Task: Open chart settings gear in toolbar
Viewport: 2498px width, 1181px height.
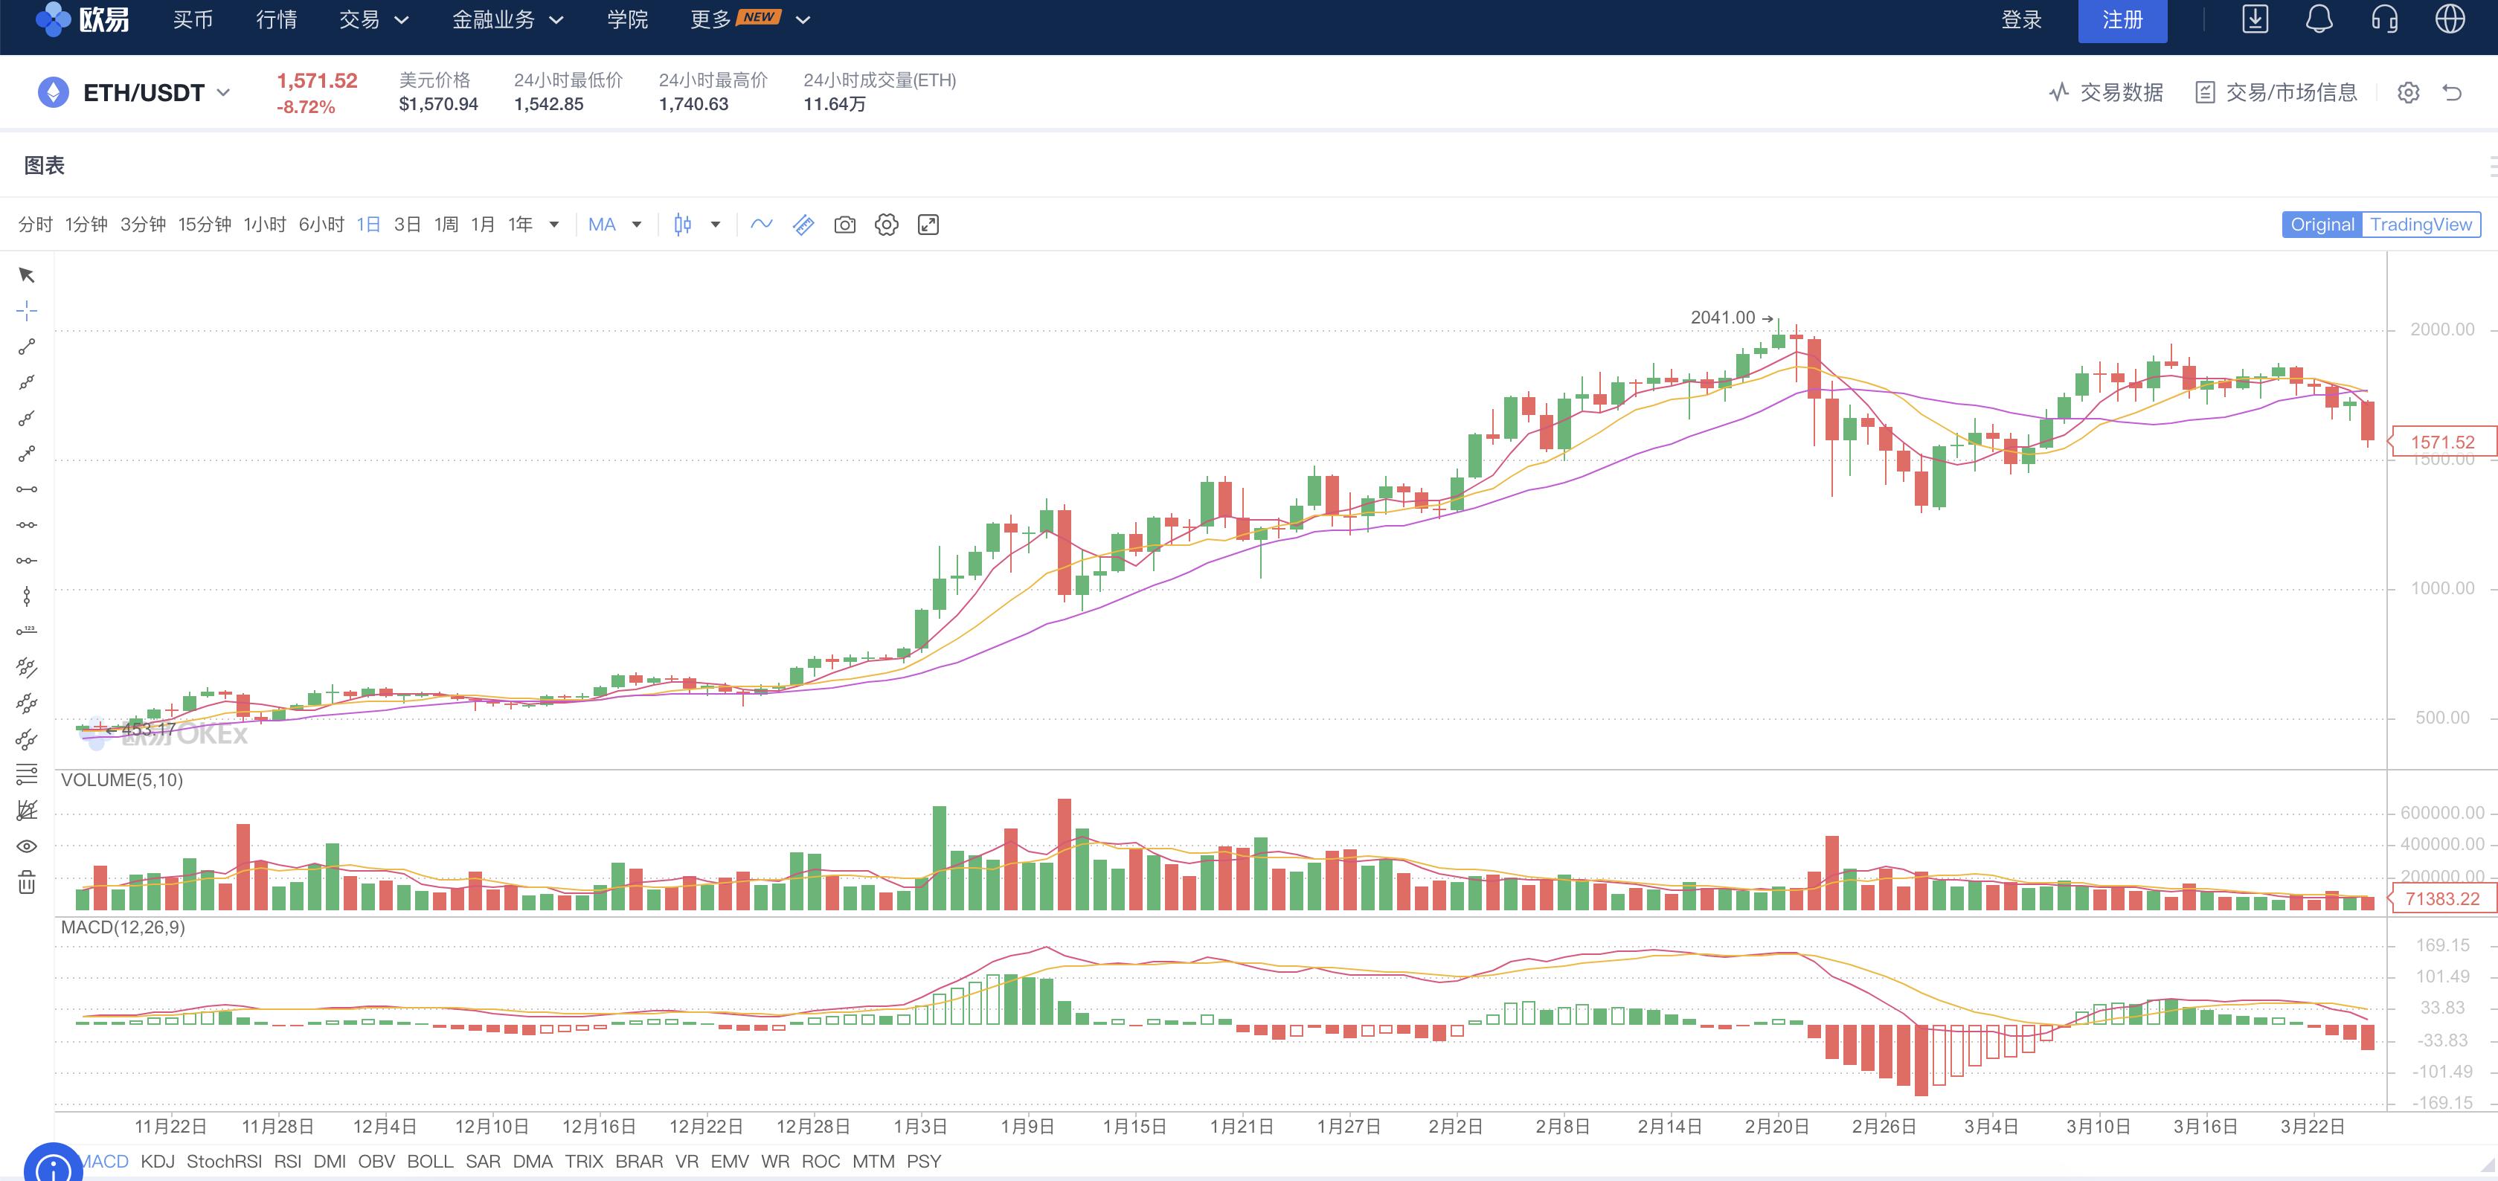Action: 885,225
